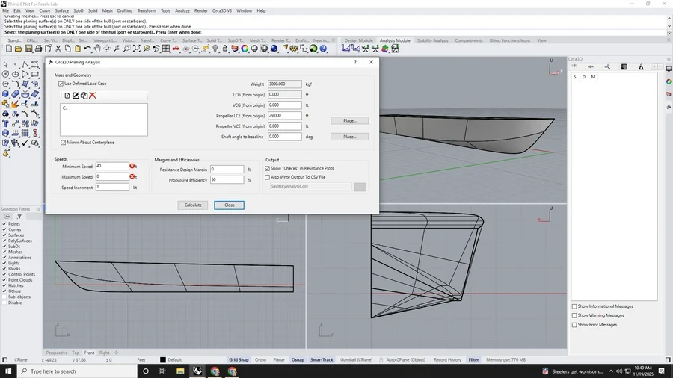The width and height of the screenshot is (673, 378).
Task: Click the Lock padlock icon
Action: click(225, 49)
